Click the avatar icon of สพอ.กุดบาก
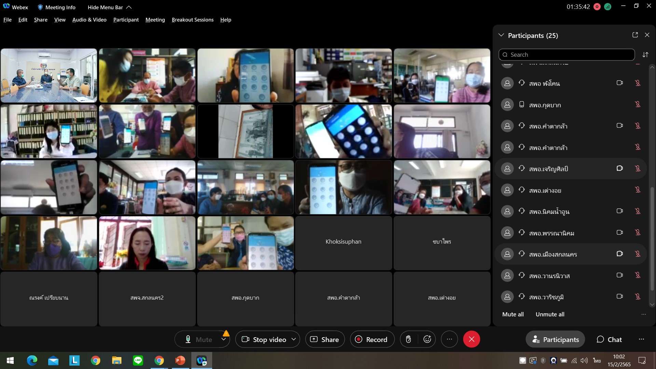This screenshot has width=656, height=369. coord(507,105)
